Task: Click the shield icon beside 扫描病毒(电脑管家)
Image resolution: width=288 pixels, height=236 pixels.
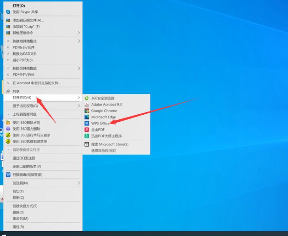Action: 8,174
